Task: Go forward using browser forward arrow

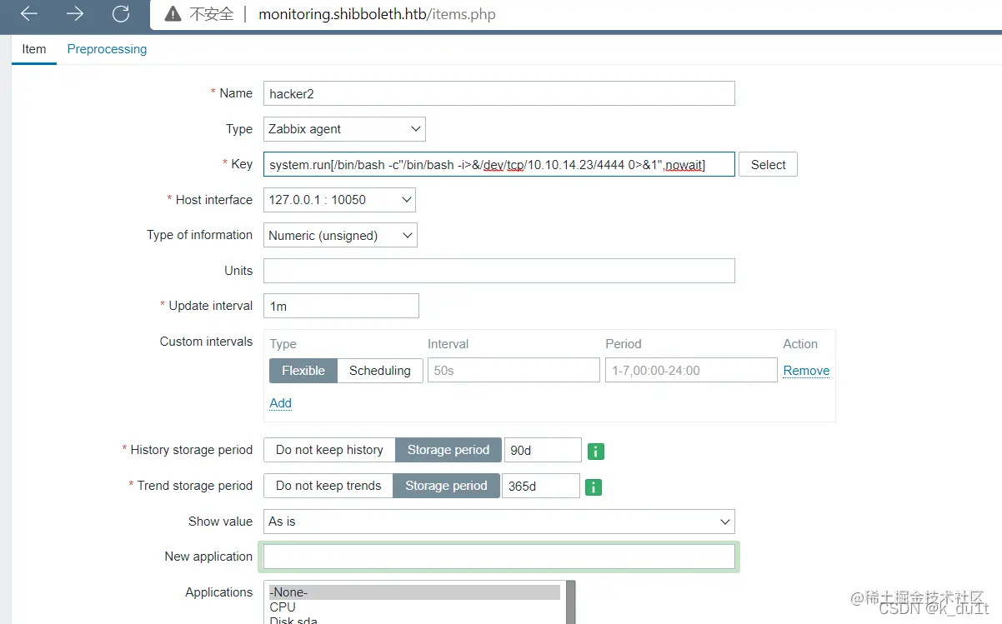Action: point(75,13)
